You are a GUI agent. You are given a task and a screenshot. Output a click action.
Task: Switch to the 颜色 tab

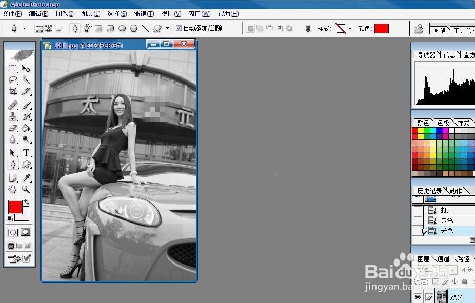tap(423, 123)
